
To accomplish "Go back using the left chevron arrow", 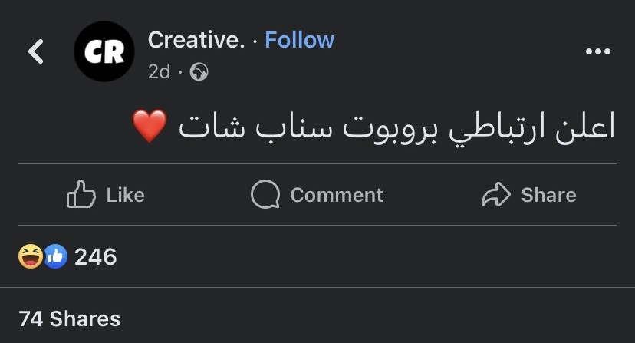I will [35, 51].
